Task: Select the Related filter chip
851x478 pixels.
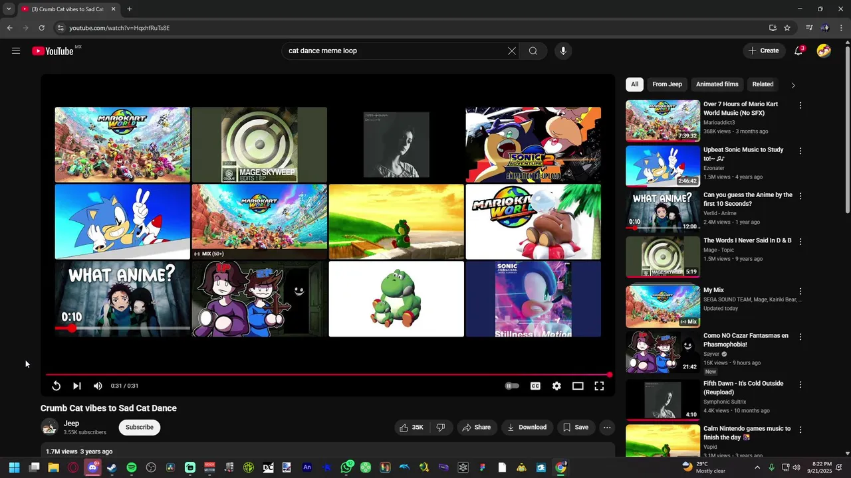Action: tap(763, 84)
